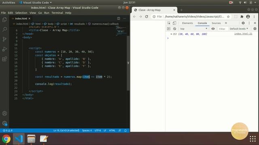The image size is (259, 145).
Task: Open the View menu in VS Code
Action: [33, 13]
